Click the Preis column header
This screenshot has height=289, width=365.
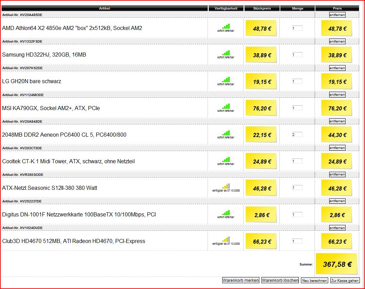coord(337,9)
